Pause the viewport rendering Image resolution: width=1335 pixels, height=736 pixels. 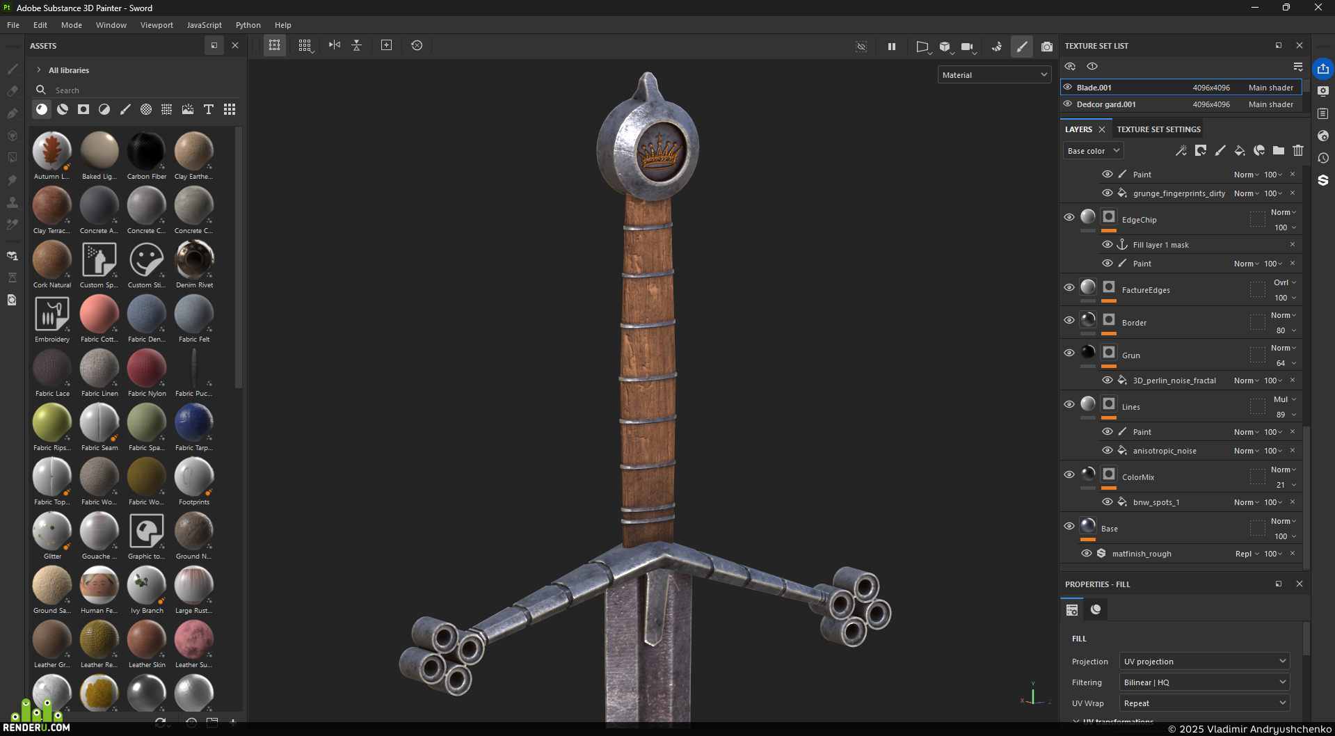[x=892, y=47]
